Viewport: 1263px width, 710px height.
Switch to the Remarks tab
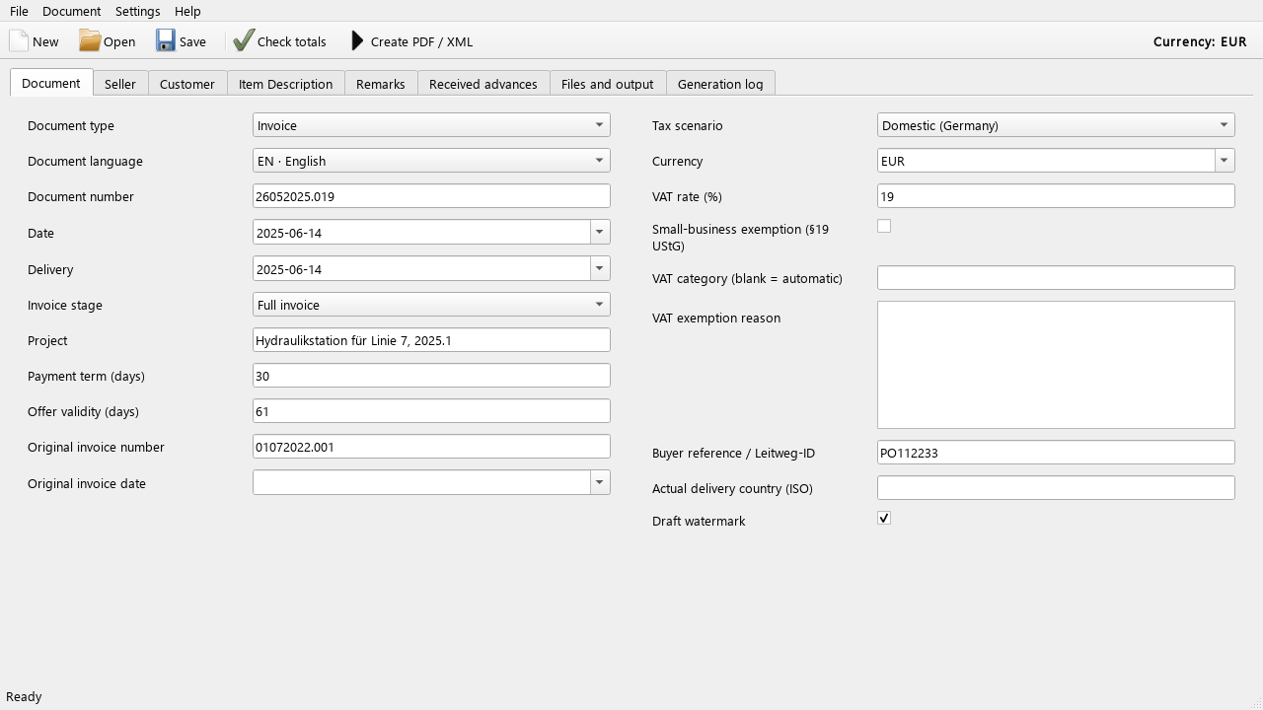(x=381, y=84)
